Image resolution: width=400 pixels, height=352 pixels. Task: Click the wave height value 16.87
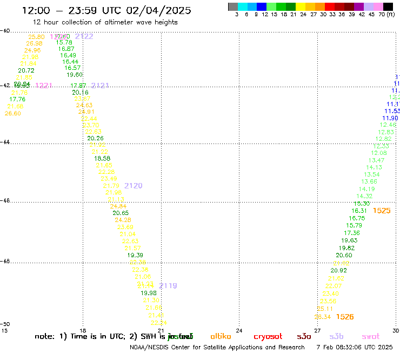point(66,49)
